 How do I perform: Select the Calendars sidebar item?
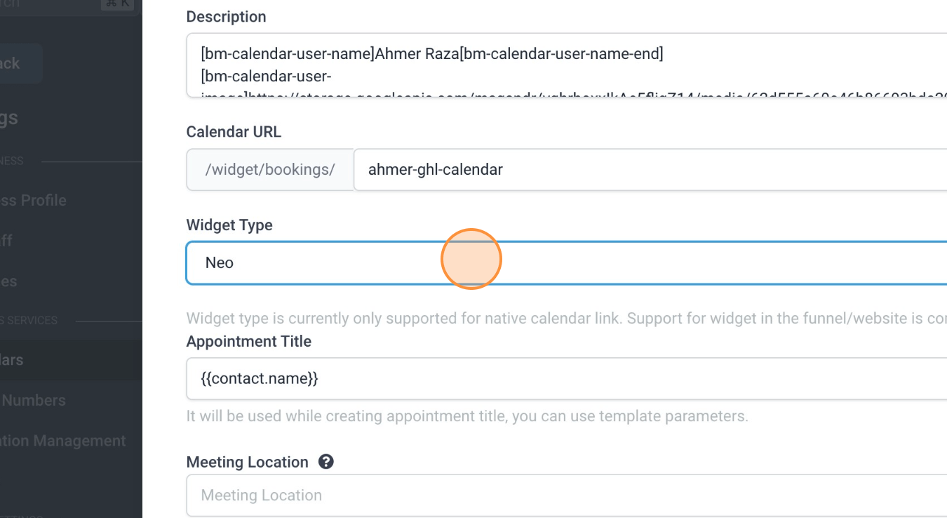14,360
